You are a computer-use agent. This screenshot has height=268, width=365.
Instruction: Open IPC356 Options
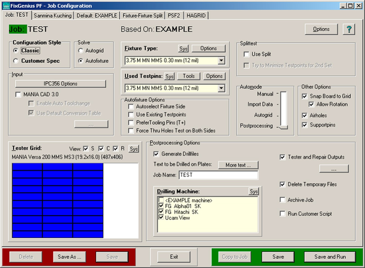[61, 84]
